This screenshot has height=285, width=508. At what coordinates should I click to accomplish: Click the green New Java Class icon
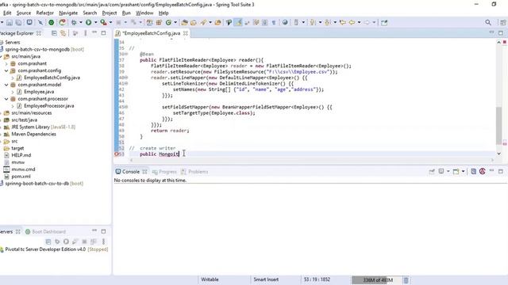(x=168, y=23)
